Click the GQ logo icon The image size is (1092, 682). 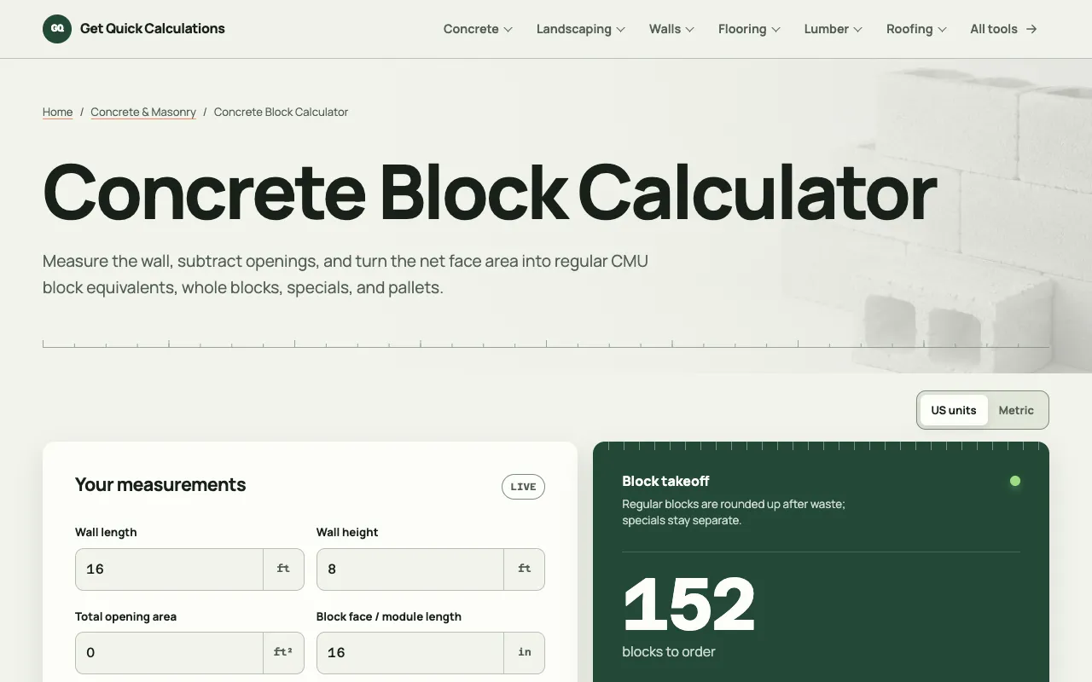[x=57, y=29]
